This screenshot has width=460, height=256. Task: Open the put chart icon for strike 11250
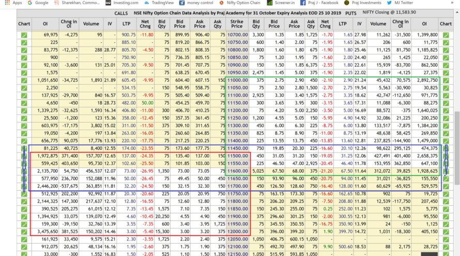click(x=446, y=118)
